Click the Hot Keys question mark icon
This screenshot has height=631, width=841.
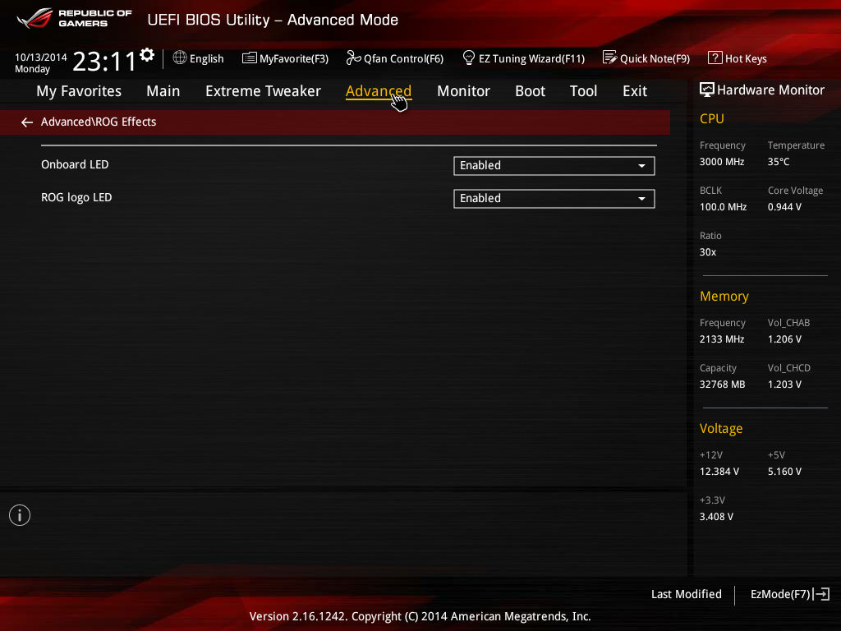715,58
